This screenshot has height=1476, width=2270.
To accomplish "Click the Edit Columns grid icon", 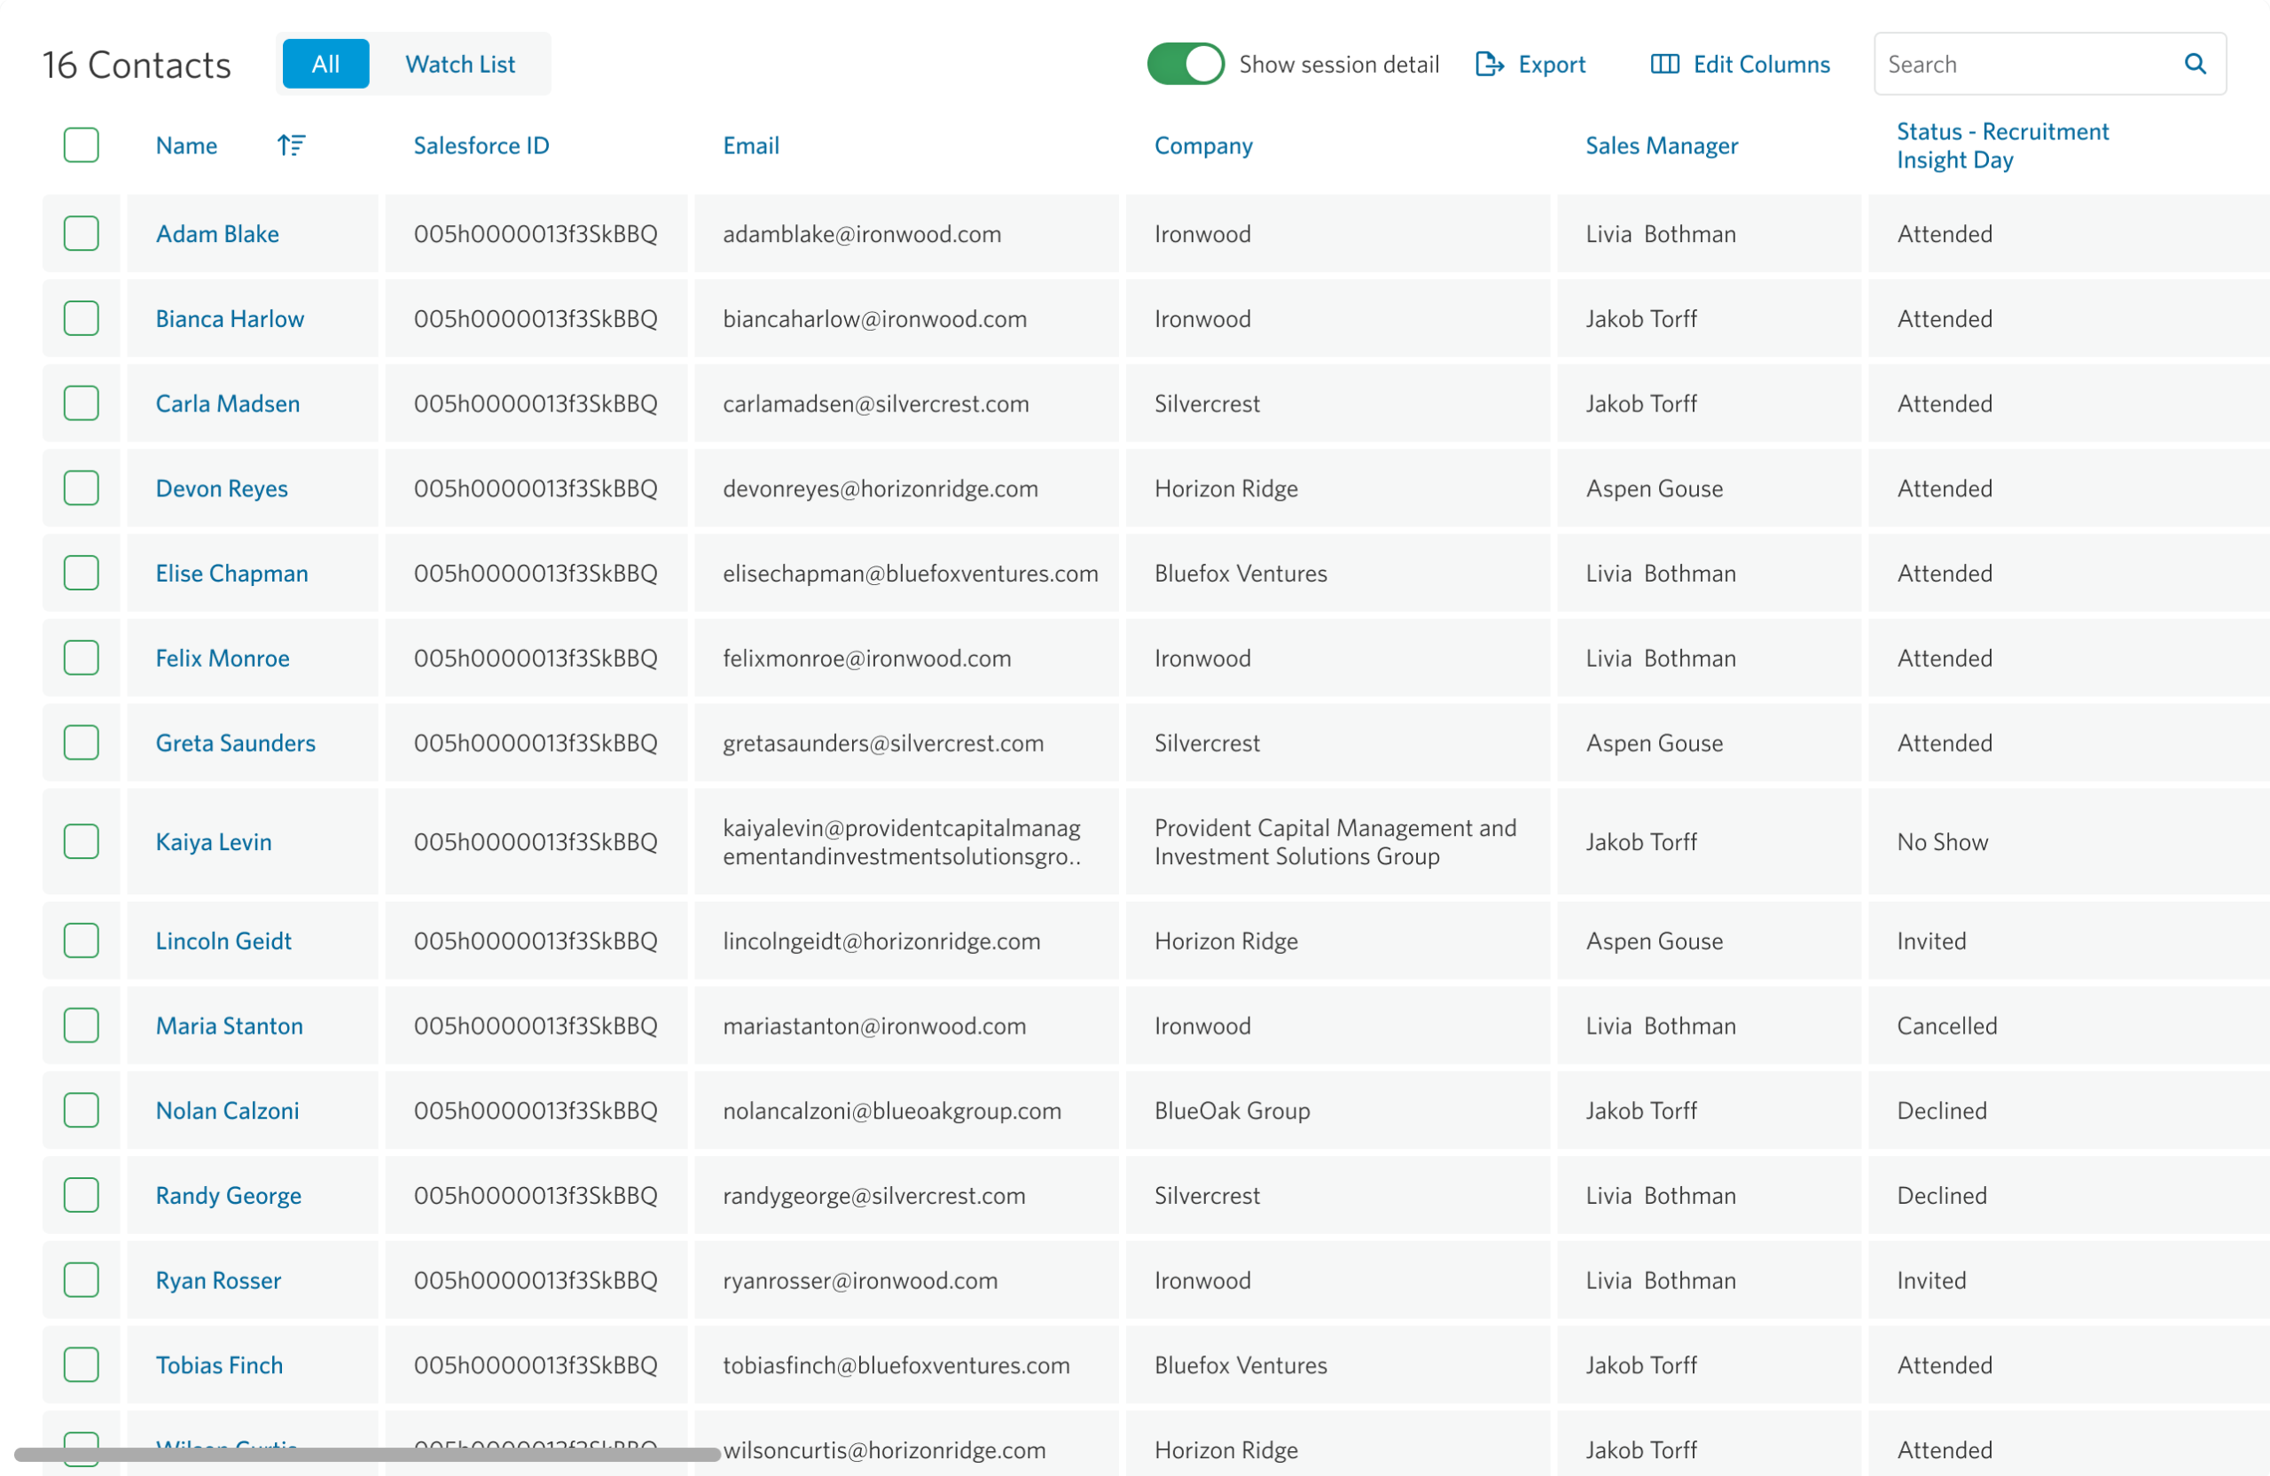I will [x=1663, y=64].
